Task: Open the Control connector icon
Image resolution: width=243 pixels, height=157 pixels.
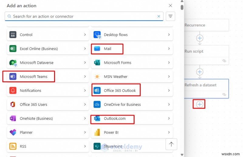Action: coord(13,34)
